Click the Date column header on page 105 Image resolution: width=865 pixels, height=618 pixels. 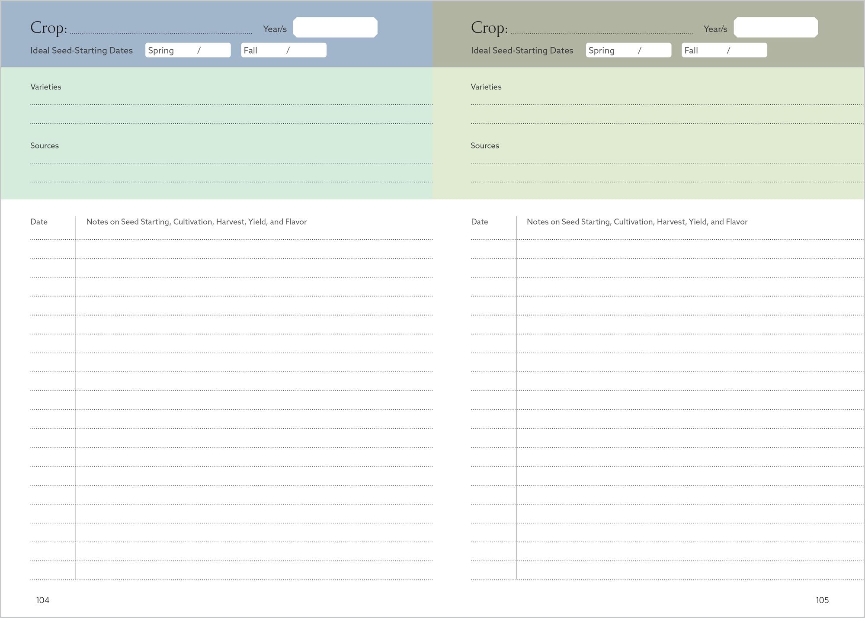[x=479, y=222]
